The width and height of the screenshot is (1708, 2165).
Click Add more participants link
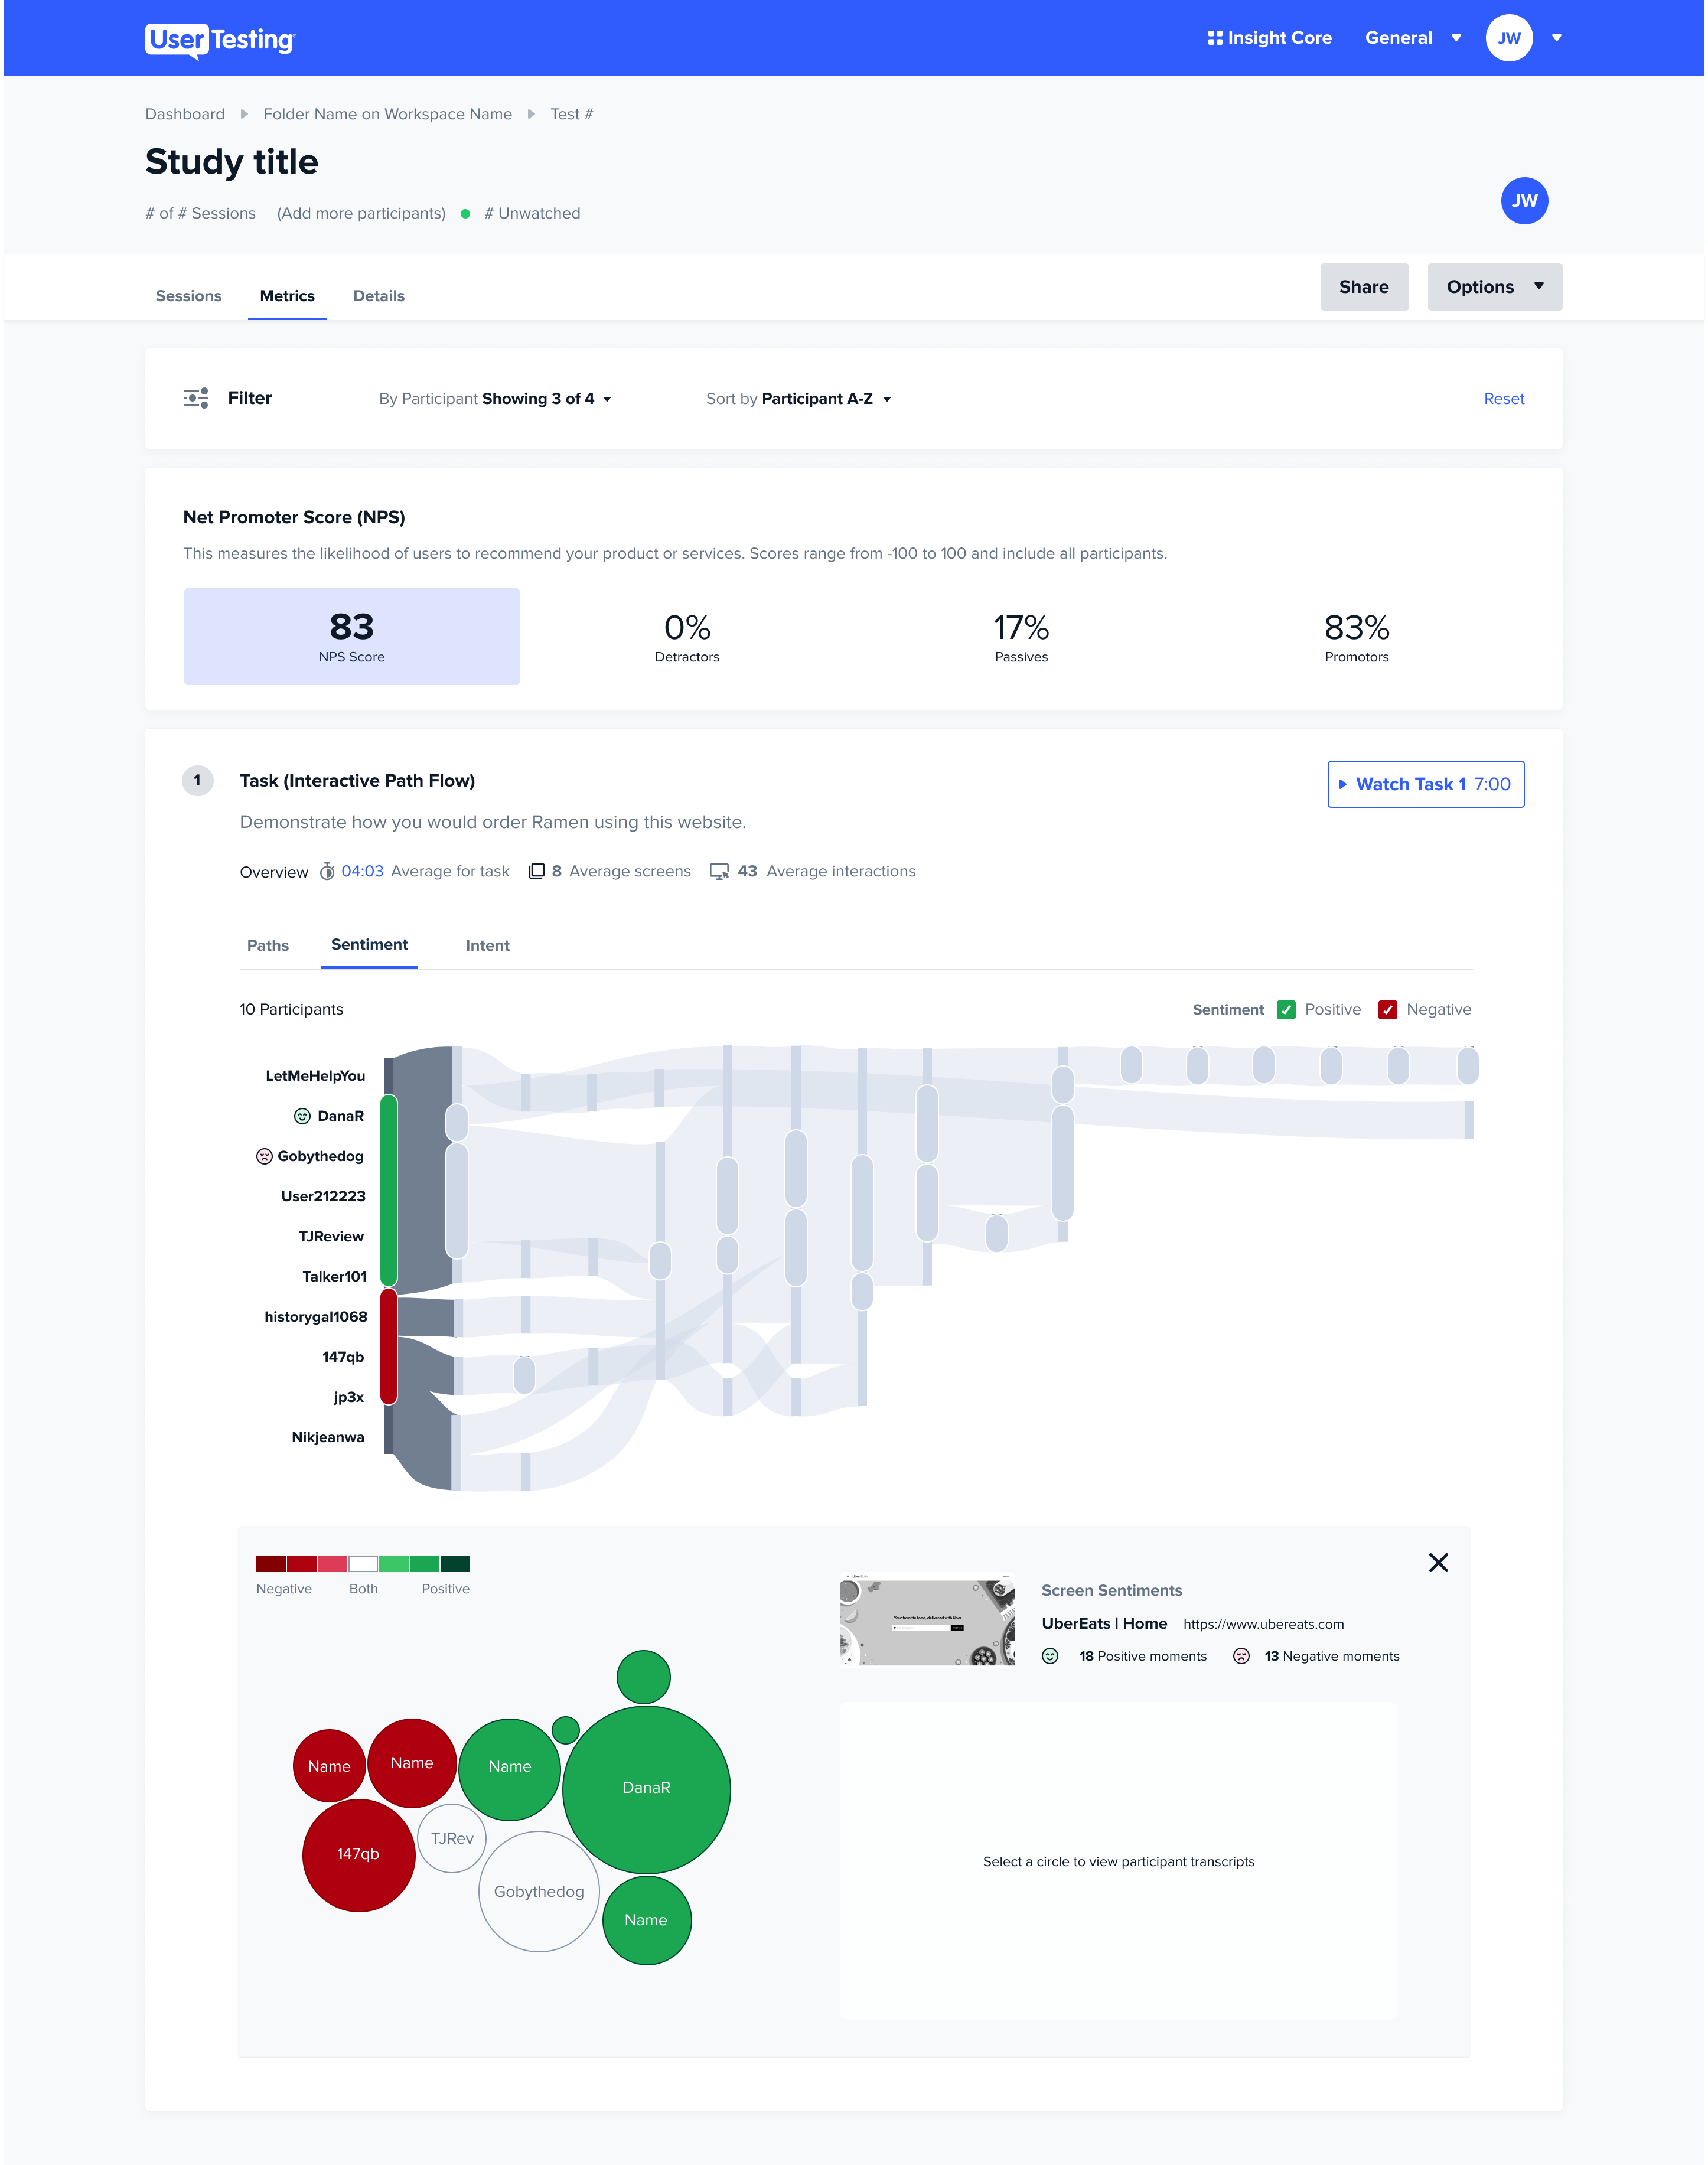coord(361,214)
